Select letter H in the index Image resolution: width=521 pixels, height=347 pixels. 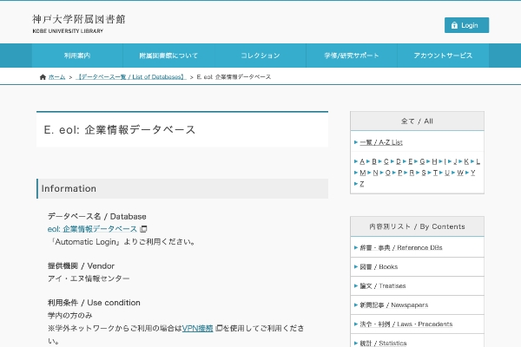click(435, 161)
